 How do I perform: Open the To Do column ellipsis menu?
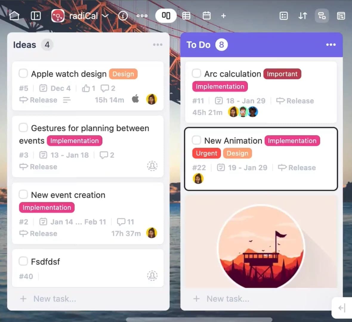tap(331, 45)
